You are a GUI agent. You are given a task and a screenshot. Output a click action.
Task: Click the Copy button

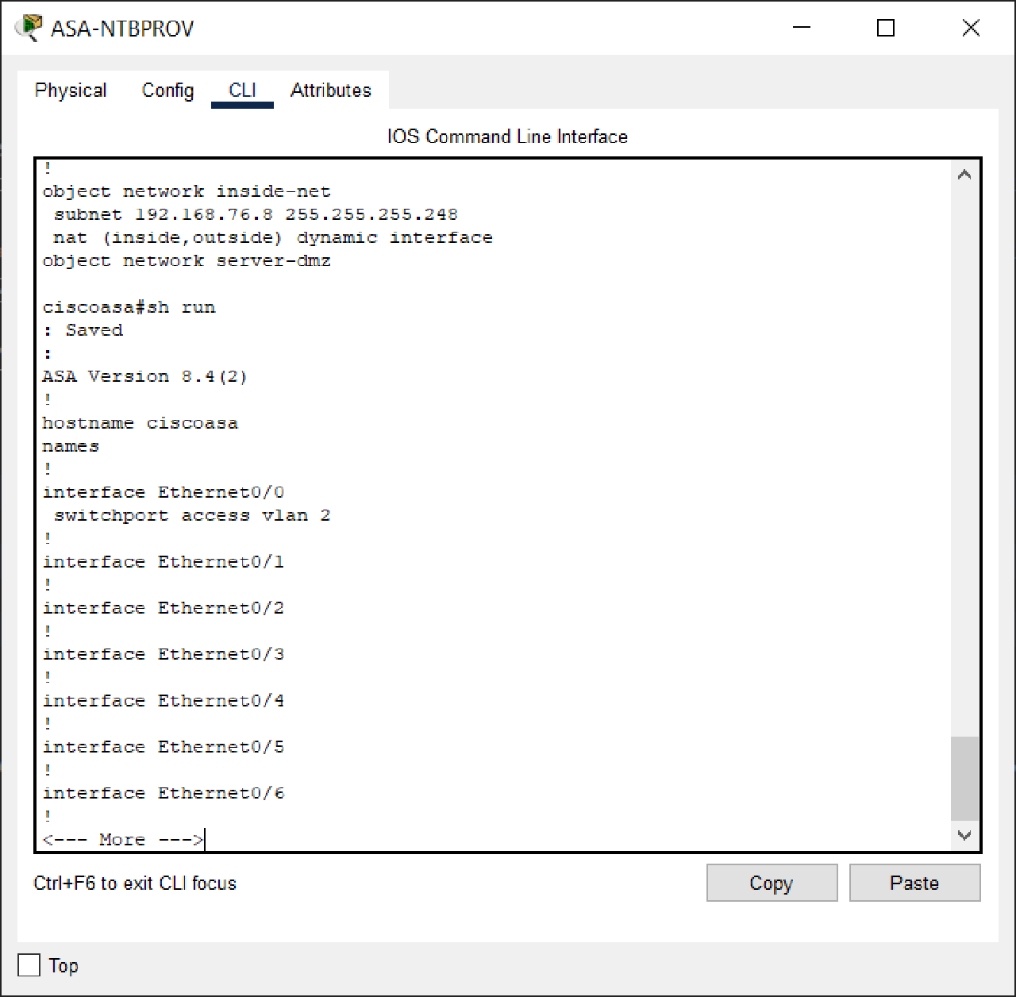click(x=771, y=883)
